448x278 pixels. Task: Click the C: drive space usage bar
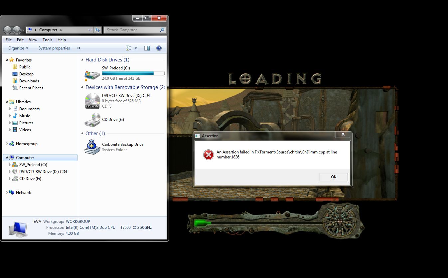tap(133, 73)
